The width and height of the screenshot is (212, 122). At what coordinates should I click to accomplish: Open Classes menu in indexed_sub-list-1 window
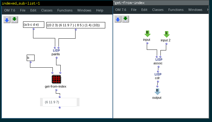47,10
